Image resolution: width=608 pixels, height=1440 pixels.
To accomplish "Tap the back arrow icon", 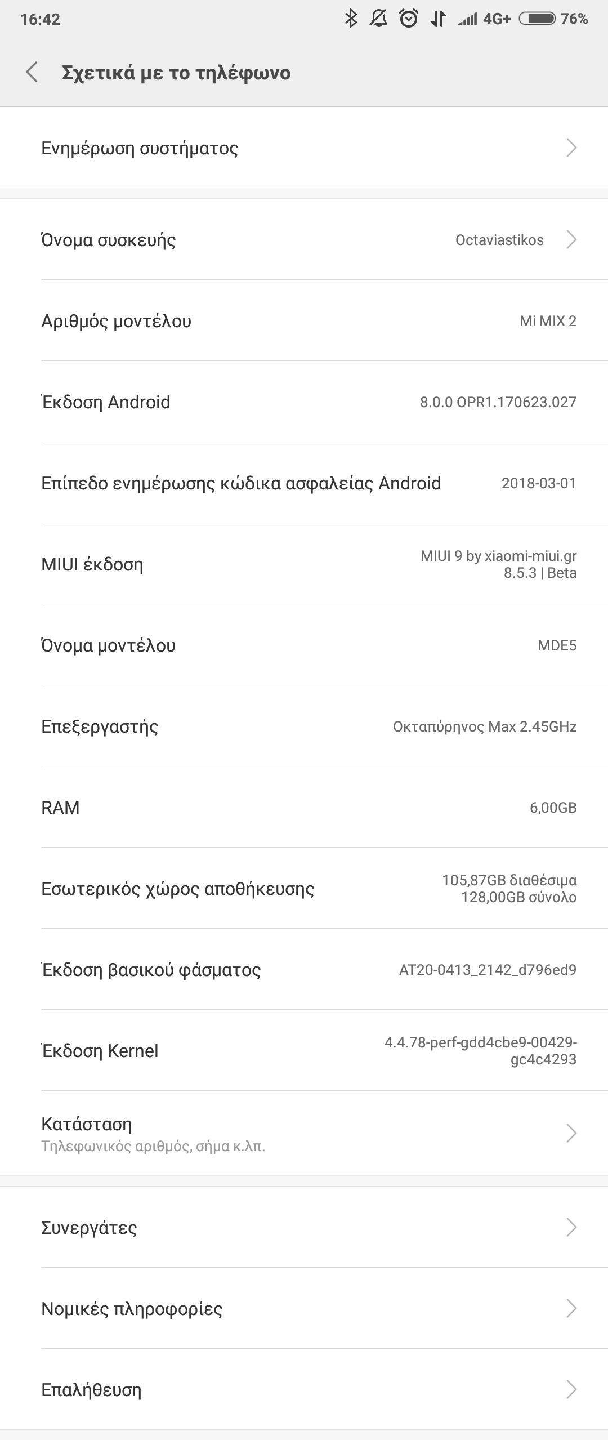I will tap(32, 73).
